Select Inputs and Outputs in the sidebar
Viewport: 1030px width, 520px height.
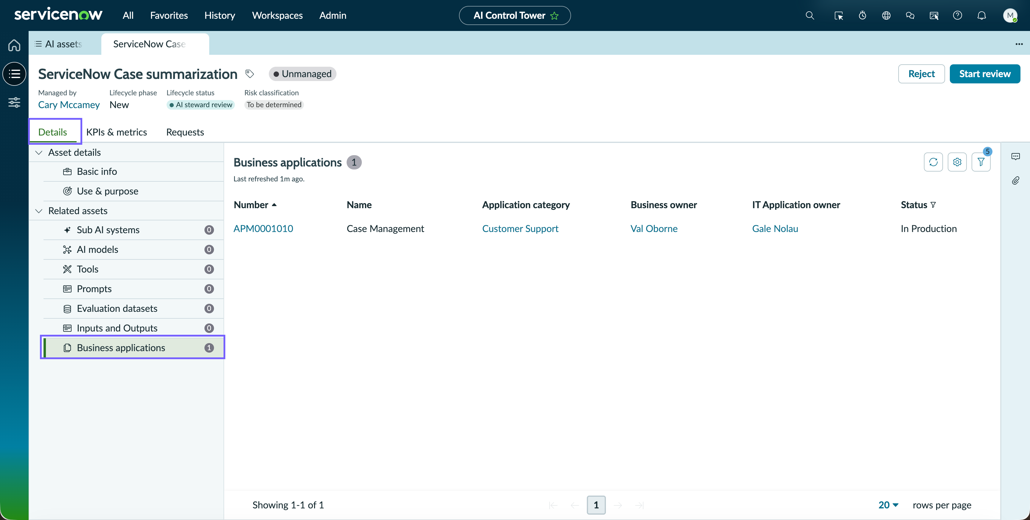point(133,328)
